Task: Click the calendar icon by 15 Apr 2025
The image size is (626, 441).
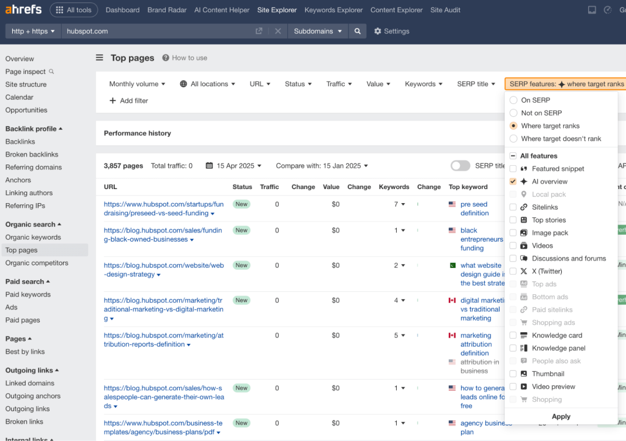Action: (x=209, y=165)
